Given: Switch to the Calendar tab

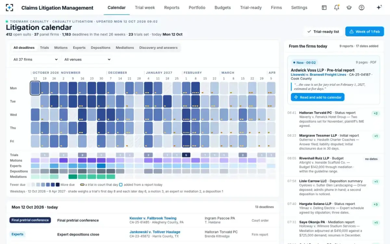Looking at the screenshot, I should pyautogui.click(x=117, y=7).
